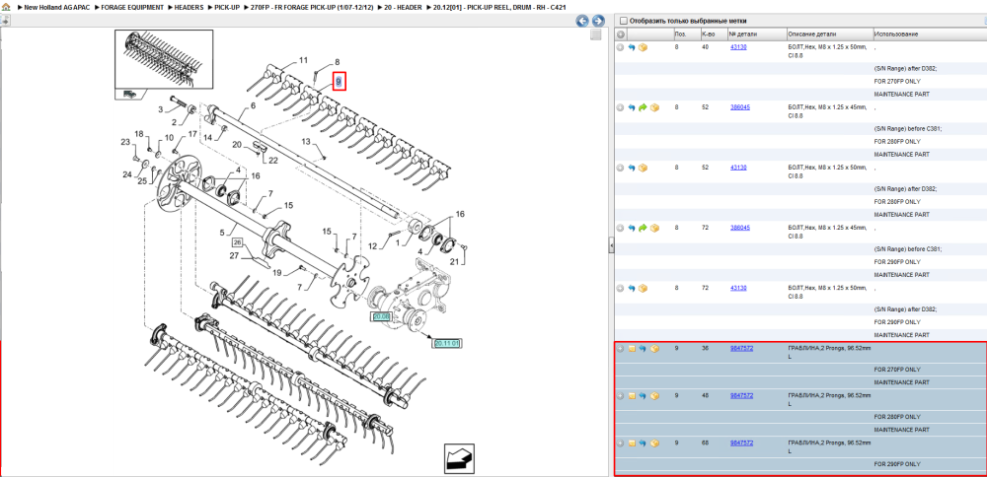Click the forward direction arrow icon below the diagram
The image size is (987, 477).
459,459
